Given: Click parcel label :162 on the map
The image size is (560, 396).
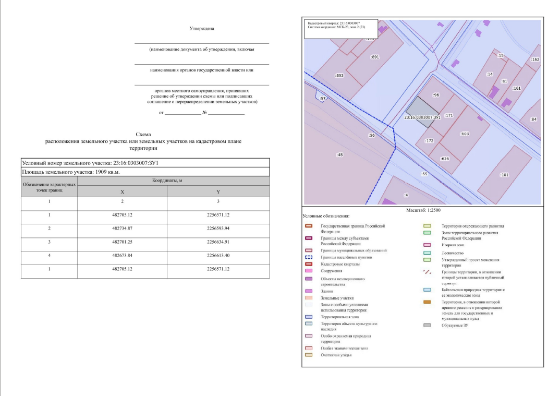Looking at the screenshot, I should pos(535,59).
